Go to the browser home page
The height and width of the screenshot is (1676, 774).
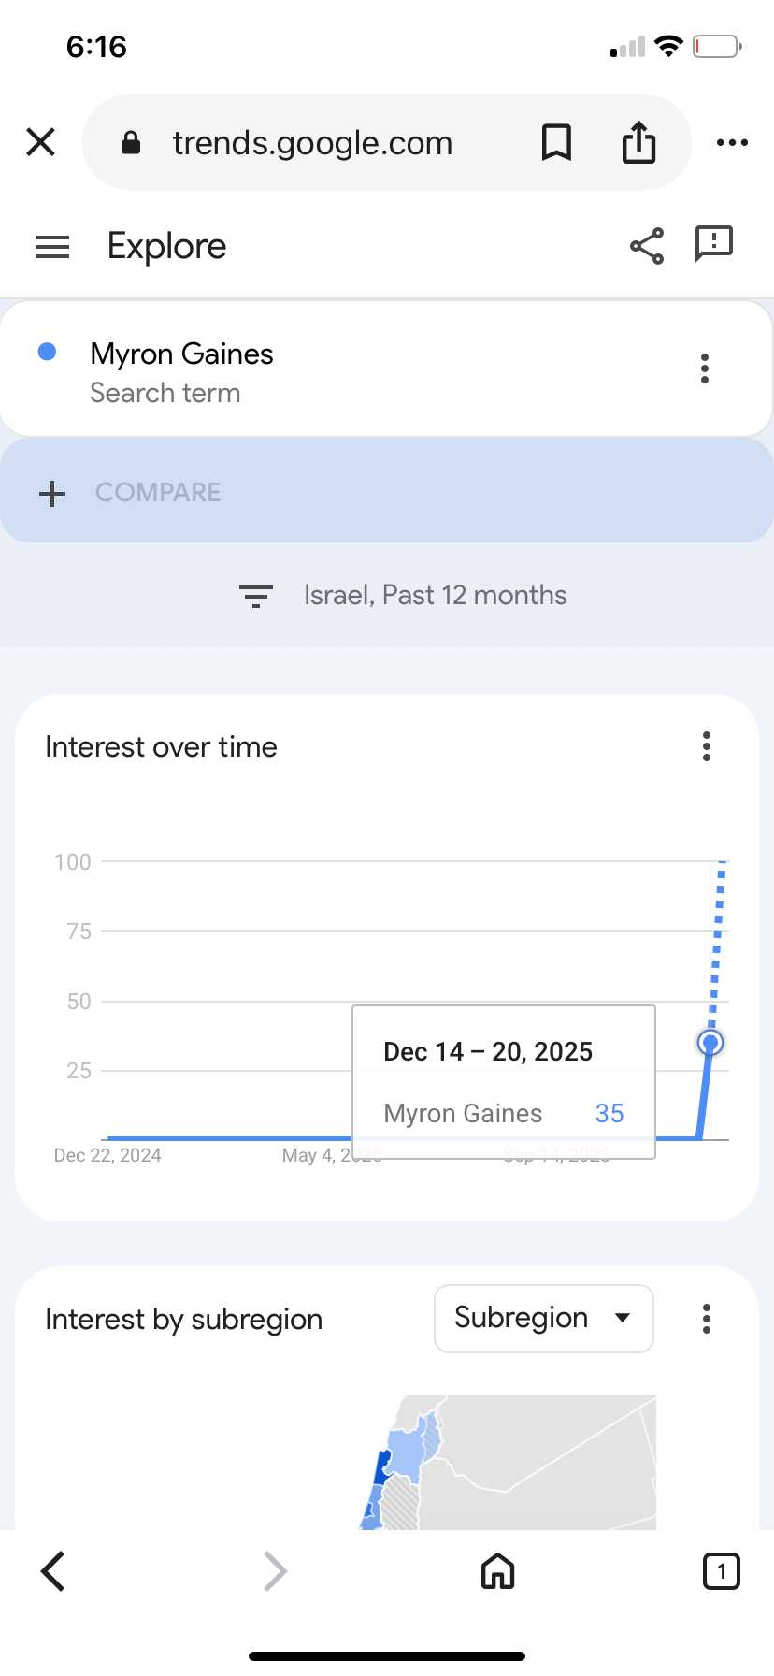pyautogui.click(x=497, y=1571)
